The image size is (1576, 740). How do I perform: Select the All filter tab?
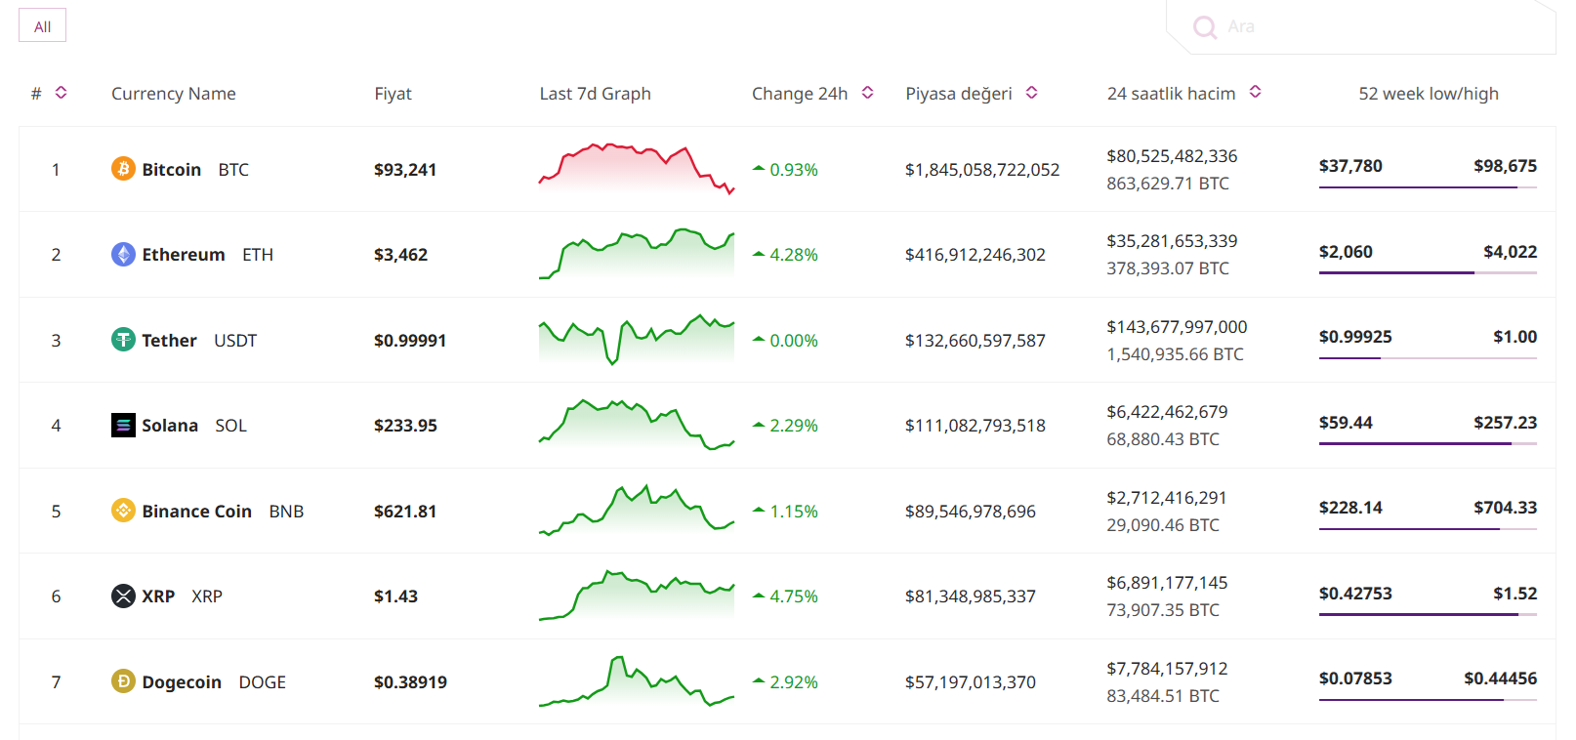[x=42, y=26]
